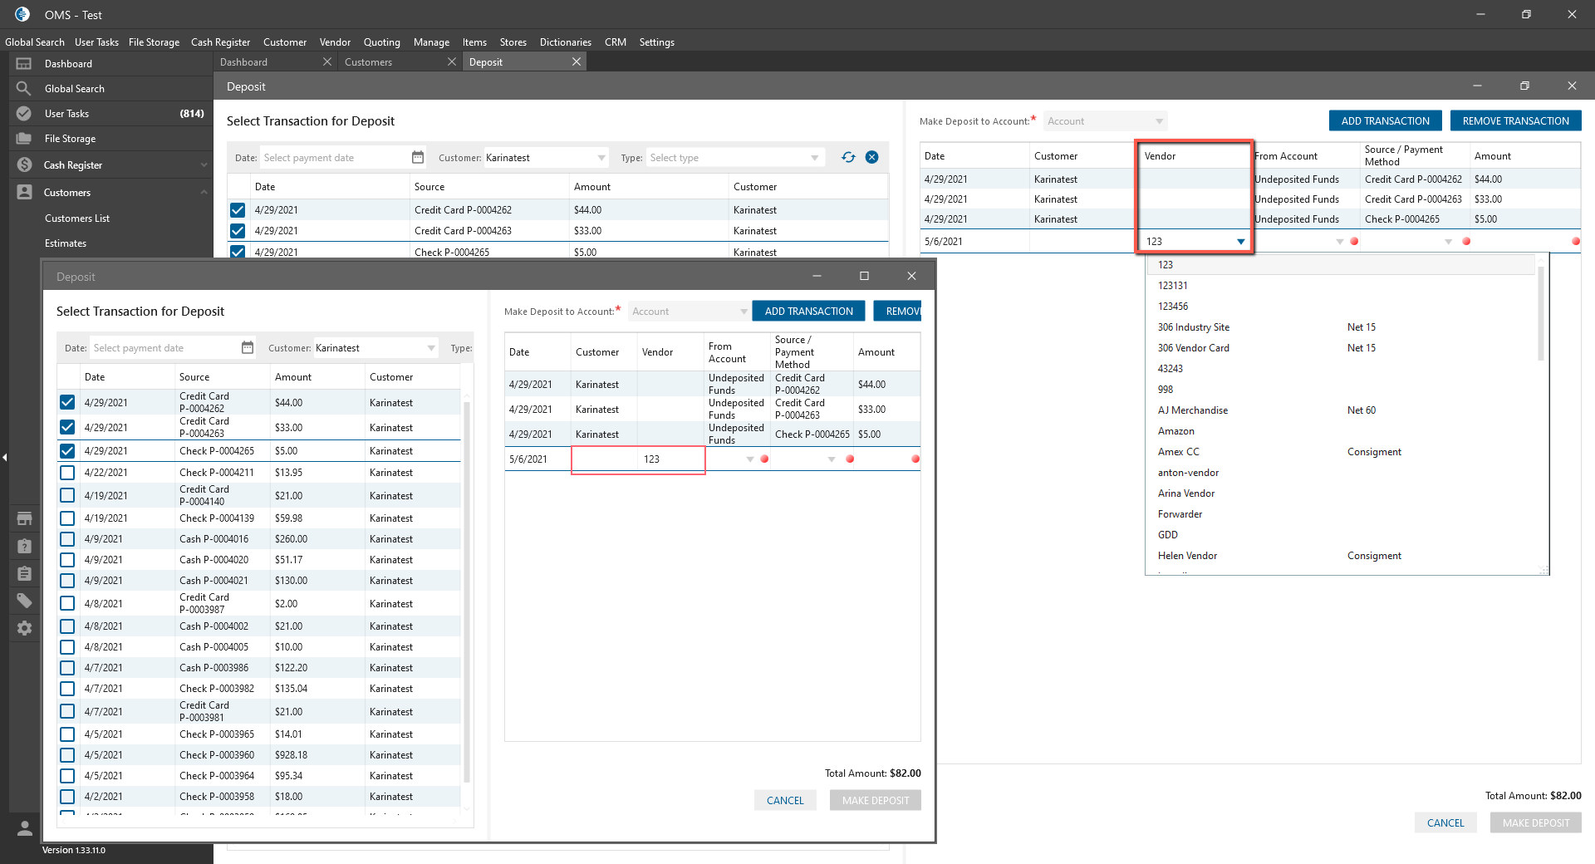Open the Dictionaries menu
The height and width of the screenshot is (864, 1595).
coord(565,42)
